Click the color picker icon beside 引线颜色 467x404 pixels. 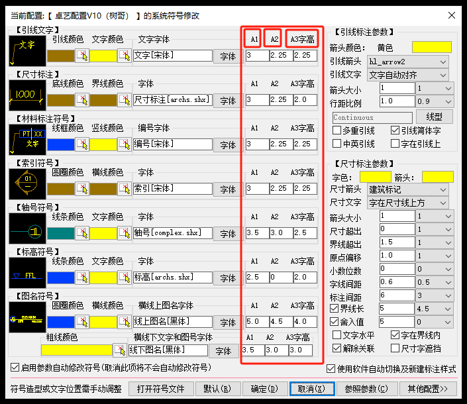(82, 56)
